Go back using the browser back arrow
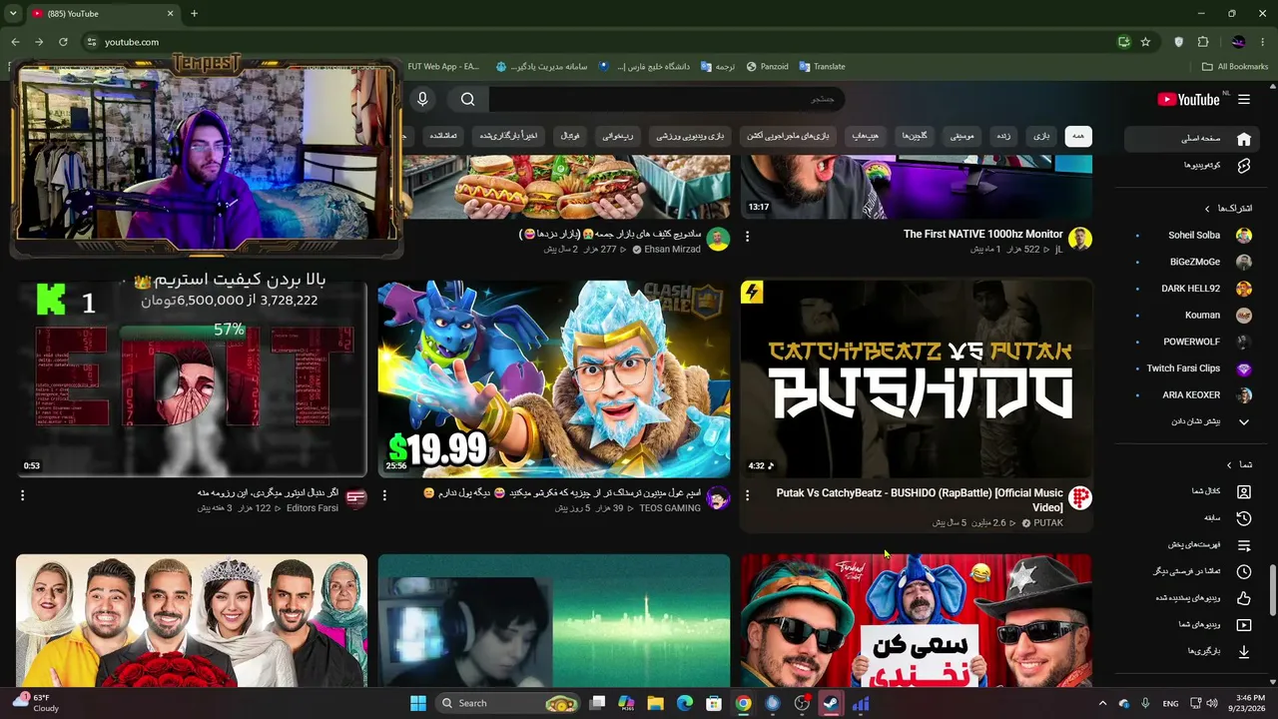 tap(15, 42)
